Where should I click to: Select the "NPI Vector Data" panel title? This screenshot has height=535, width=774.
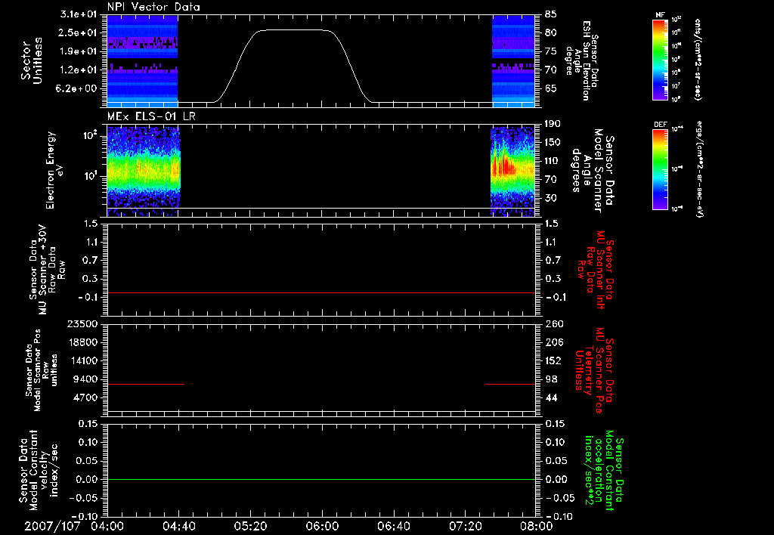[x=154, y=7]
